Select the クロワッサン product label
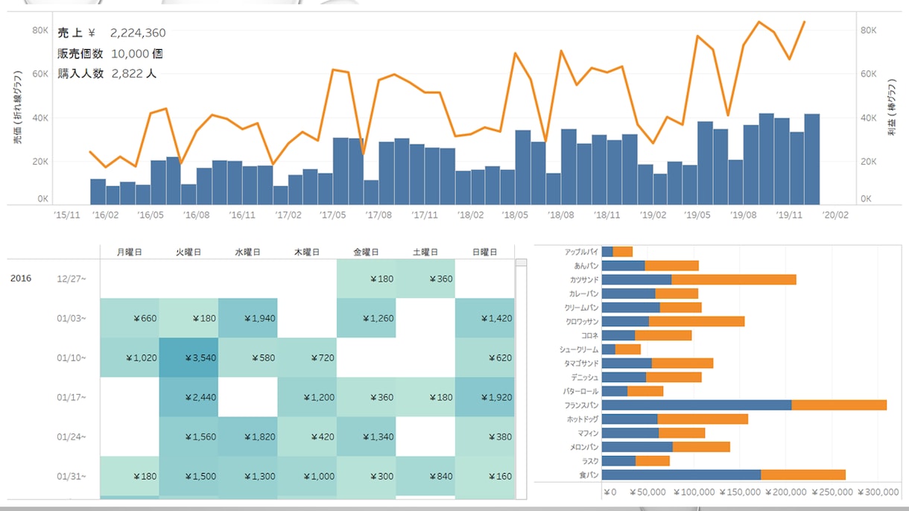The height and width of the screenshot is (511, 909). [582, 321]
